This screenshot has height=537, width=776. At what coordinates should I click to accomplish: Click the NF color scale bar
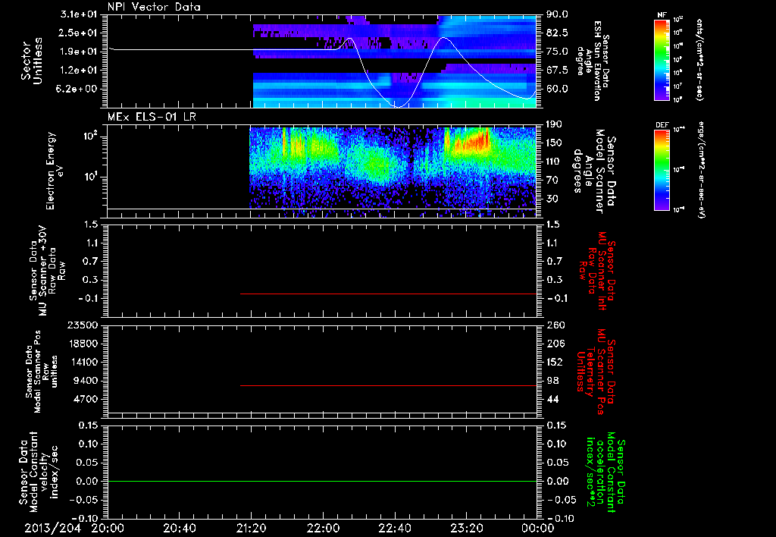tap(662, 59)
